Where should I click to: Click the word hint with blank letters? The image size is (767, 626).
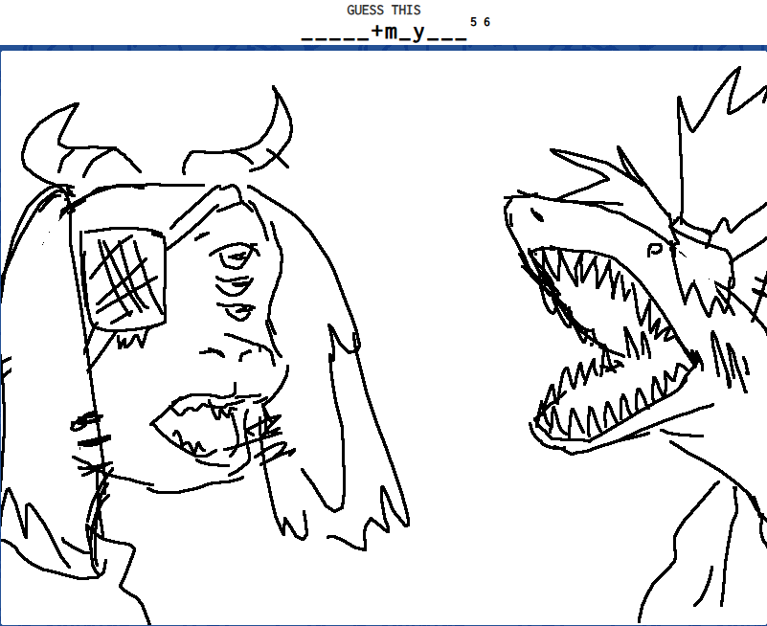pos(384,34)
